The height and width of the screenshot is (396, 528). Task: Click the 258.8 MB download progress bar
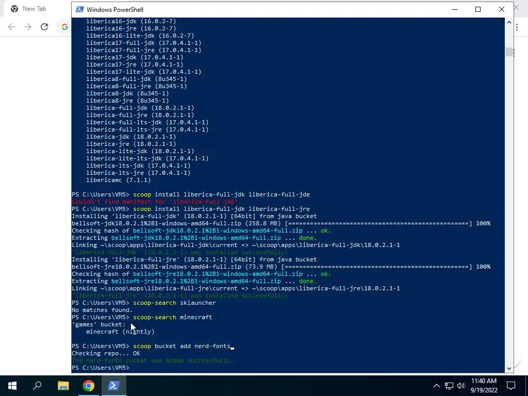(378, 223)
